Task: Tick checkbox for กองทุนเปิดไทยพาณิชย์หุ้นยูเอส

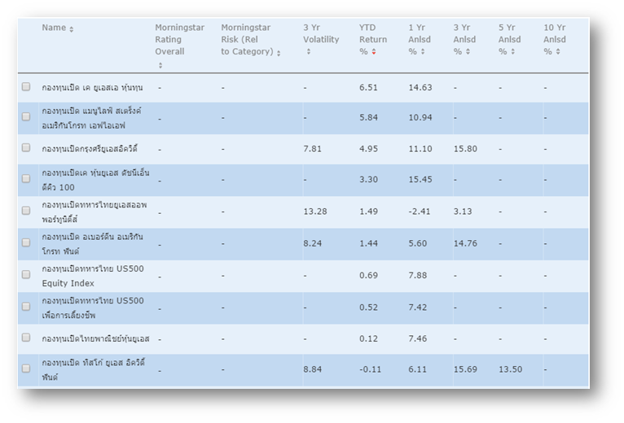Action: 26,338
